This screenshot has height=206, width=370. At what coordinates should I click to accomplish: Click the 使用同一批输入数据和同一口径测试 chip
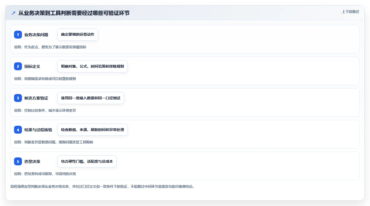pyautogui.click(x=91, y=98)
